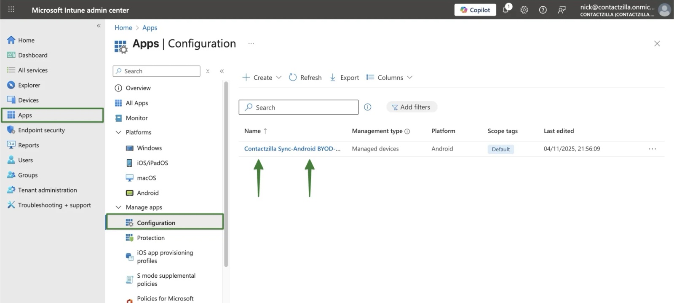Click the info icon beside policy search

368,107
